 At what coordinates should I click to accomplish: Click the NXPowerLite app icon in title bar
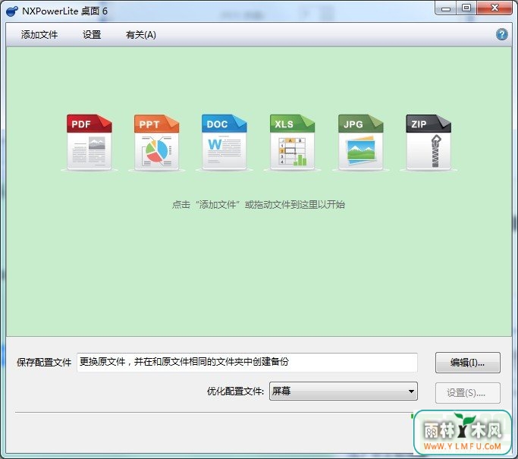12,11
